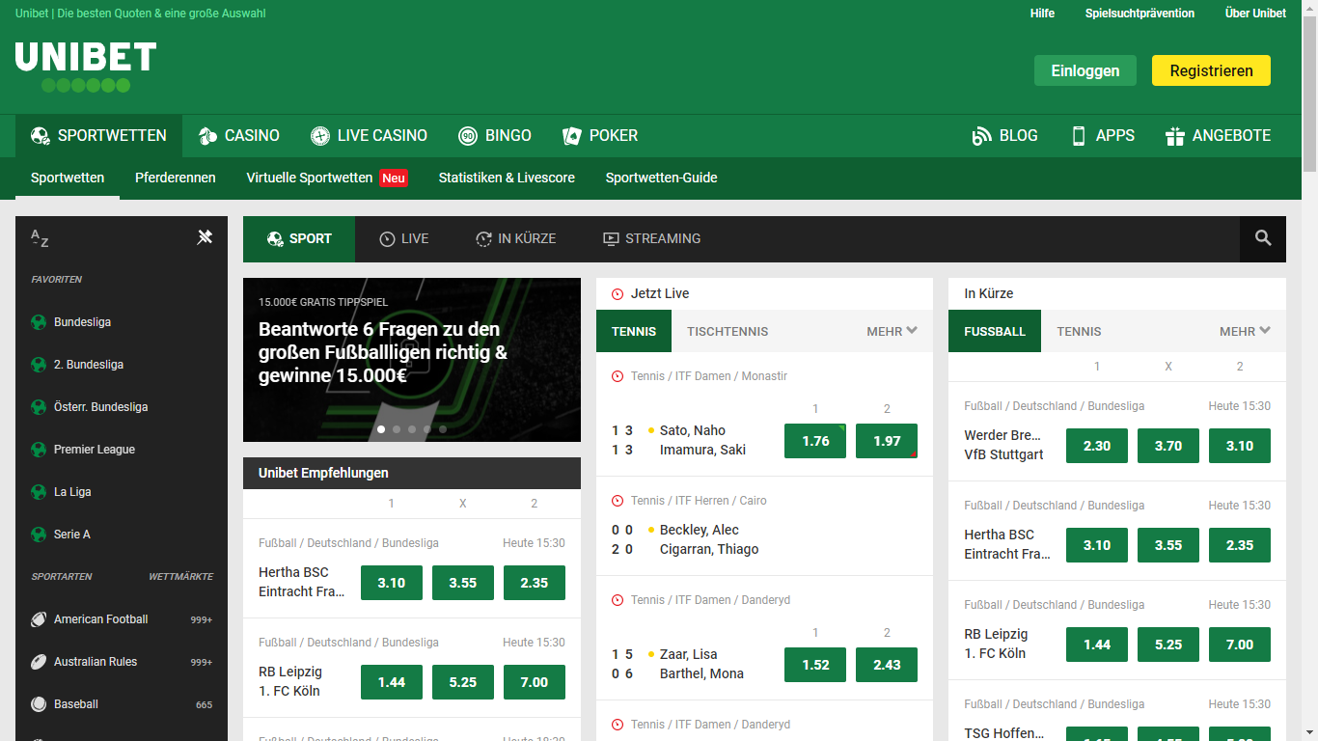This screenshot has width=1318, height=741.
Task: Expand the MEHR dropdown in Jetzt Live
Action: pyautogui.click(x=892, y=331)
